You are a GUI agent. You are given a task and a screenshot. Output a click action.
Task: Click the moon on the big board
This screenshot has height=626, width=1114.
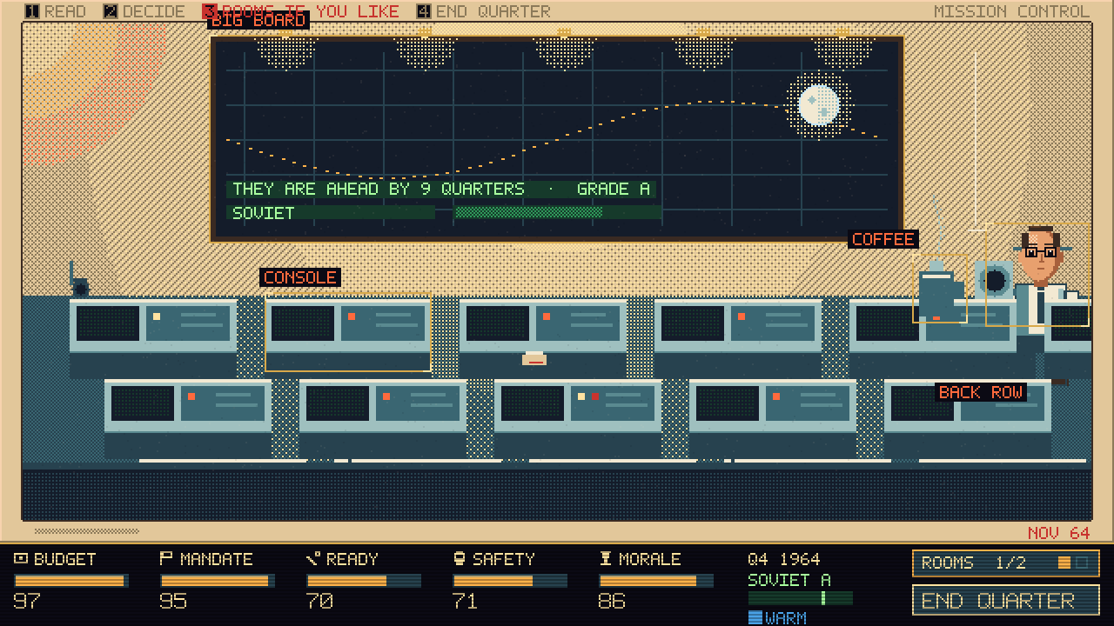(818, 105)
